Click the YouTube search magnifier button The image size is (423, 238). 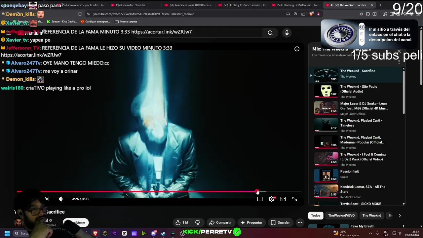coord(270,33)
